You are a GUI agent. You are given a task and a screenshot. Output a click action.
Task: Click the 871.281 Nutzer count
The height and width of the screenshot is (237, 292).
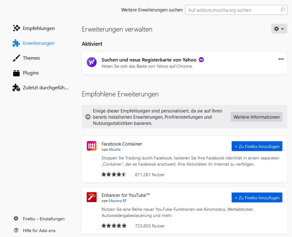tap(150, 175)
